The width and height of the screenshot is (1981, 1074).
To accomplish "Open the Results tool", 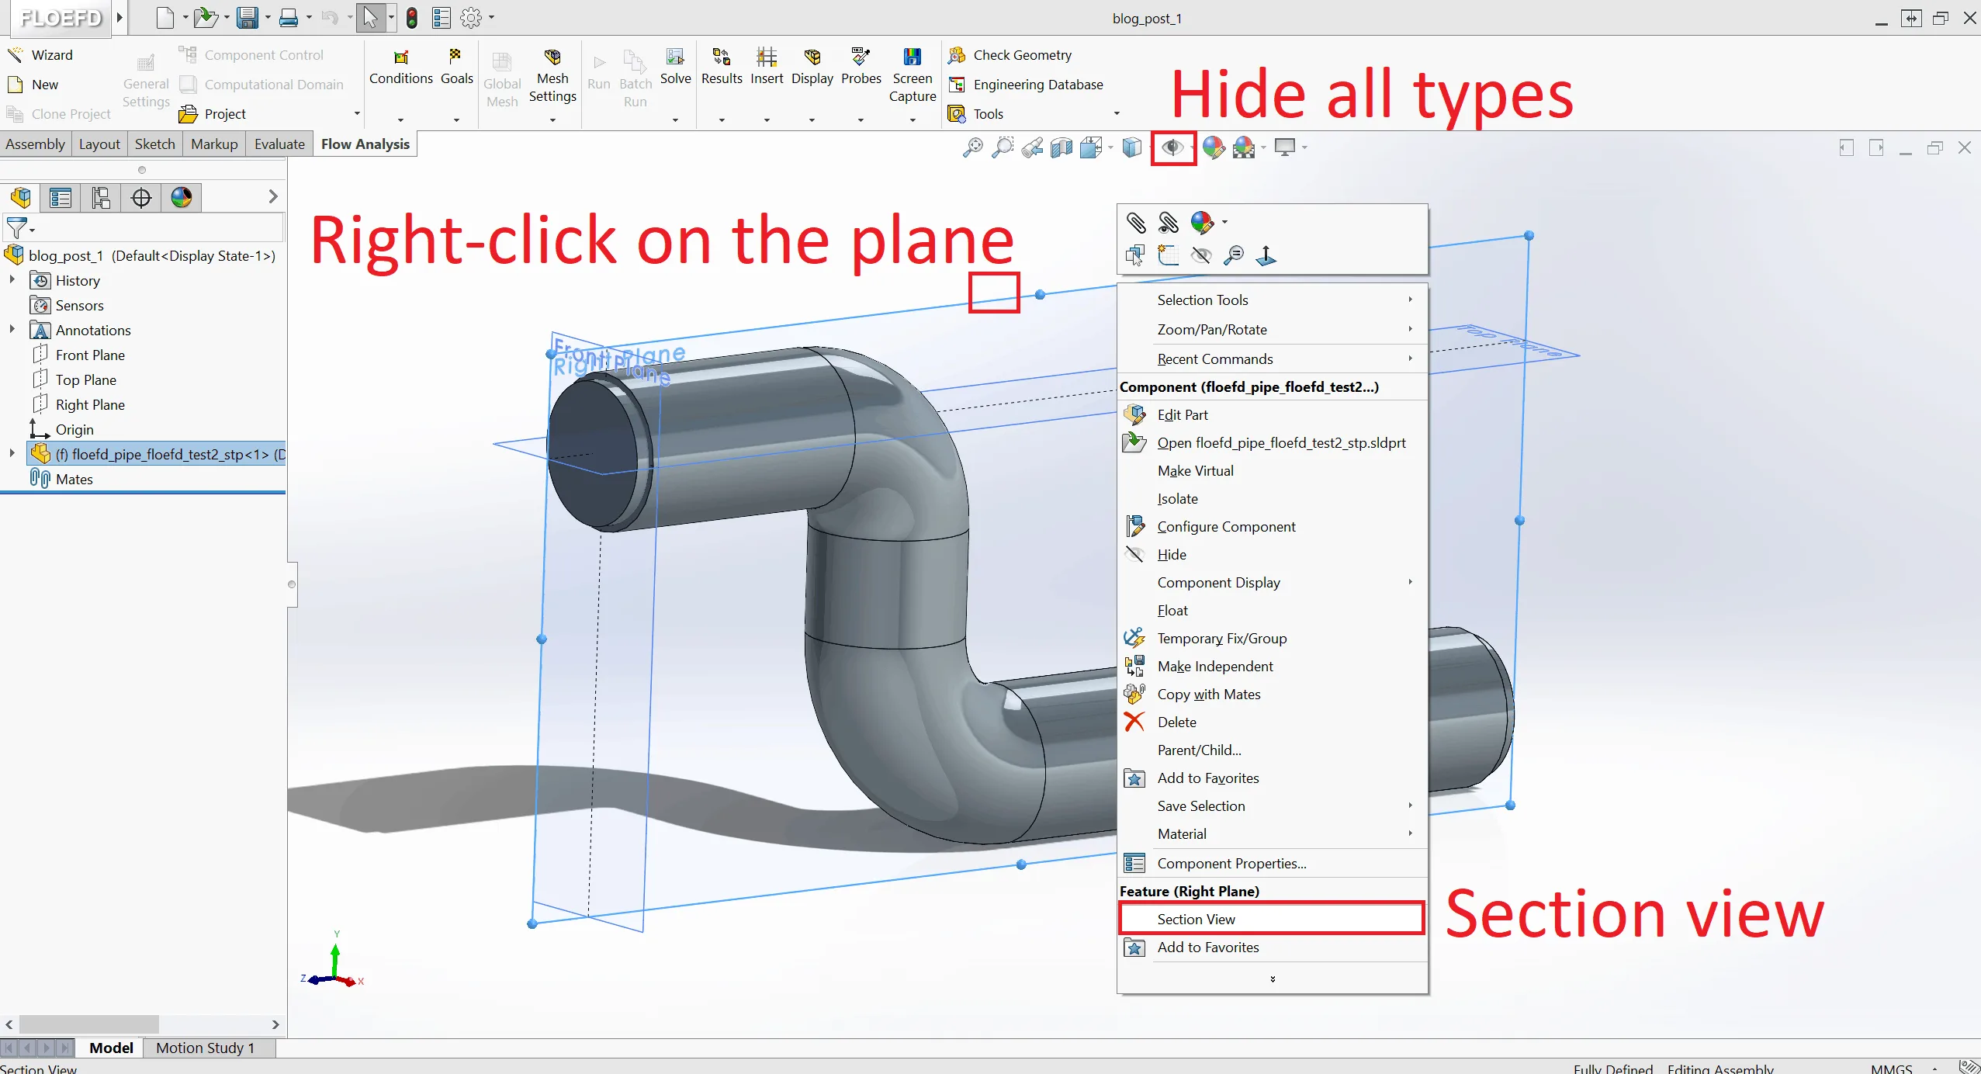I will [722, 68].
